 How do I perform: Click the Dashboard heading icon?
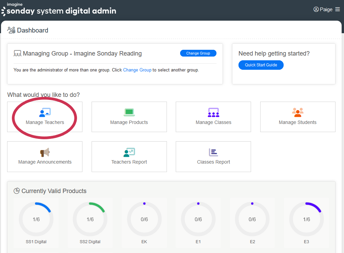coord(12,30)
